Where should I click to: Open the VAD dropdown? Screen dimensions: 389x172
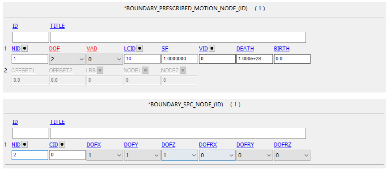click(x=105, y=59)
